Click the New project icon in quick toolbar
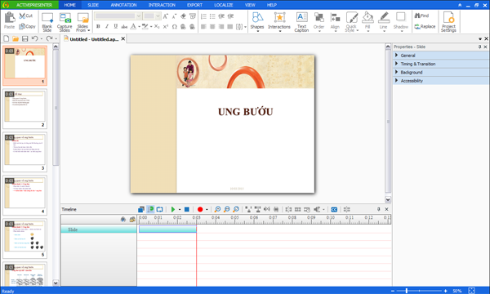The image size is (490, 294). 7,38
